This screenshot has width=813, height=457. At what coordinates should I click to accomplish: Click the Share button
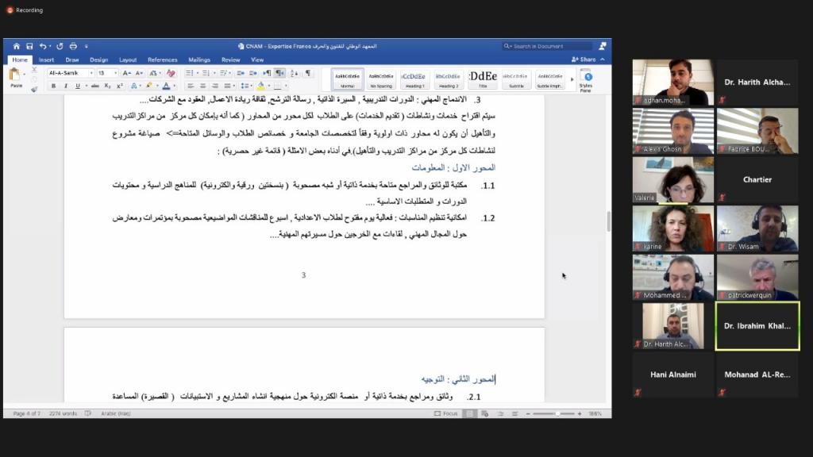[584, 60]
